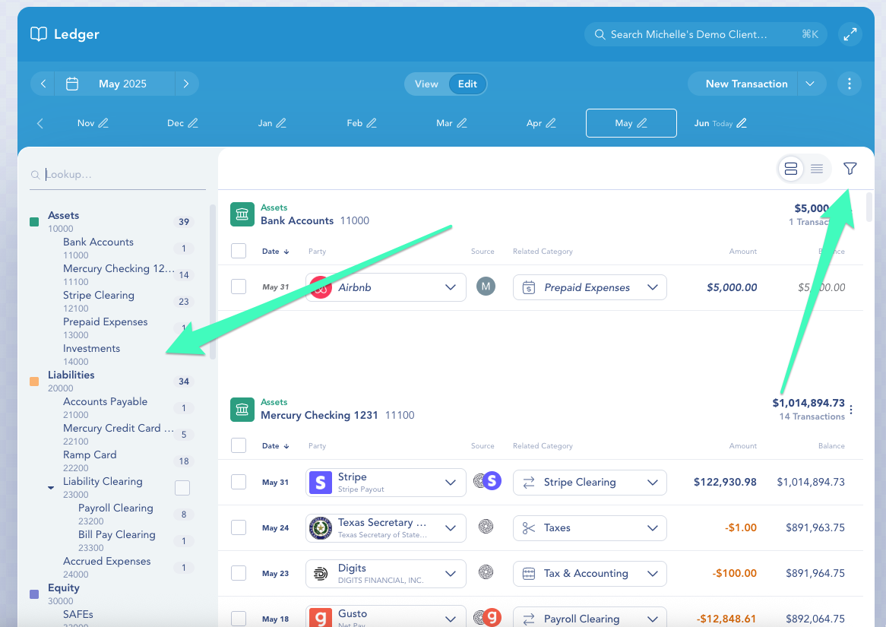Open Prepaid Expenses category dropdown
The height and width of the screenshot is (627, 886).
(x=653, y=287)
